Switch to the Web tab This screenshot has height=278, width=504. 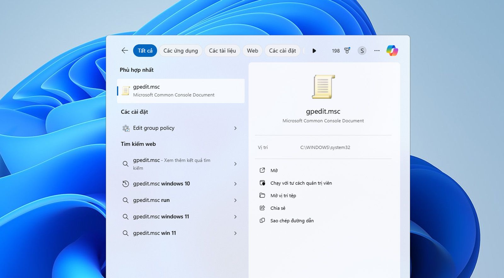pos(252,51)
